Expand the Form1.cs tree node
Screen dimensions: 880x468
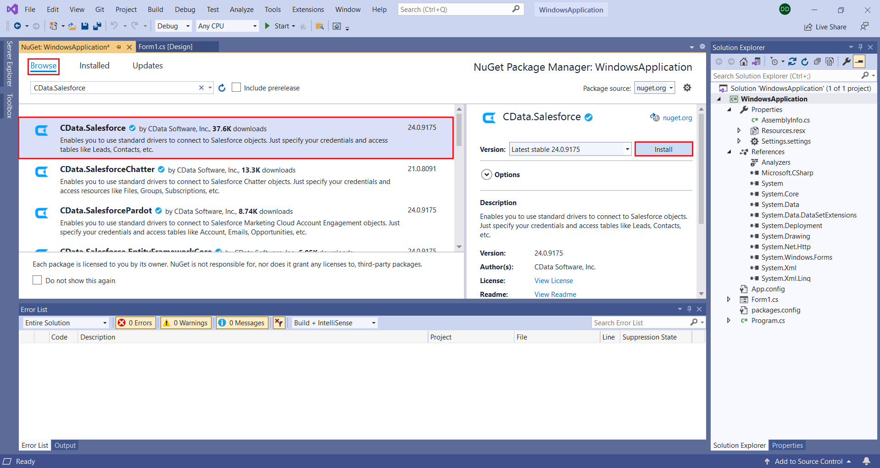click(729, 299)
